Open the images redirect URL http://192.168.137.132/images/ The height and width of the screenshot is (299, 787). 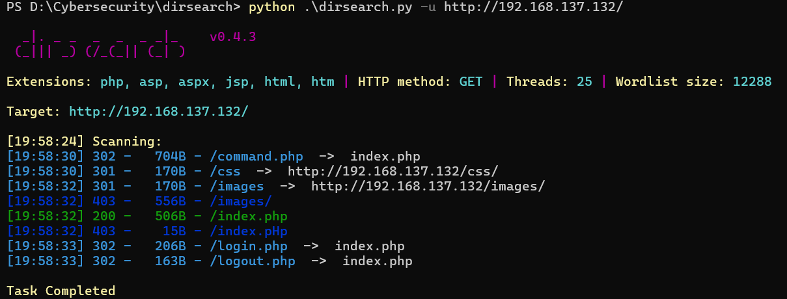428,187
